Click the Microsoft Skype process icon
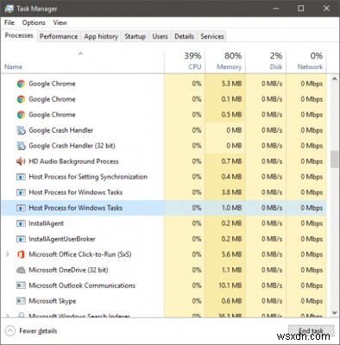This screenshot has height=345, width=340. pyautogui.click(x=21, y=301)
